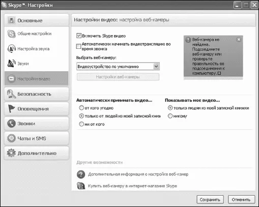259x207 pixels.
Task: Select the от кого угодно radio option
Action: tap(81, 108)
